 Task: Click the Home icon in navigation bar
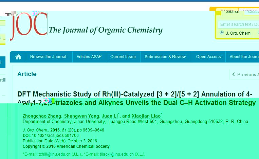(x=18, y=57)
